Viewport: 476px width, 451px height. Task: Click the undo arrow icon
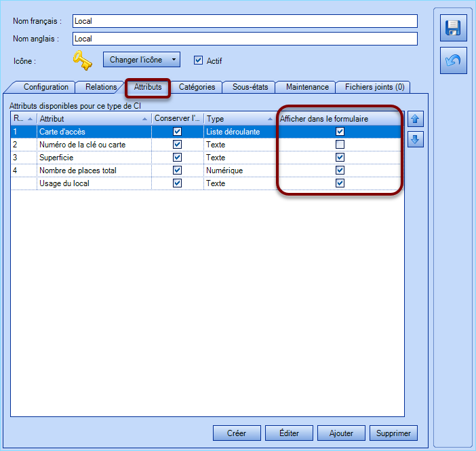[x=452, y=61]
